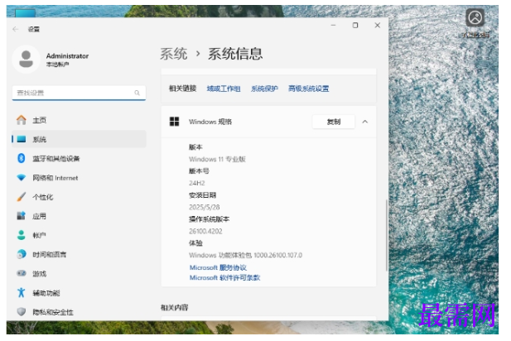Screen dimensions: 511x341
Task: Select 游戏 label in sidebar
Action: 40,274
